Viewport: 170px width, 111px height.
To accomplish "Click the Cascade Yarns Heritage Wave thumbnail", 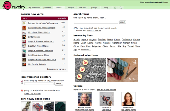I will click(24, 28).
